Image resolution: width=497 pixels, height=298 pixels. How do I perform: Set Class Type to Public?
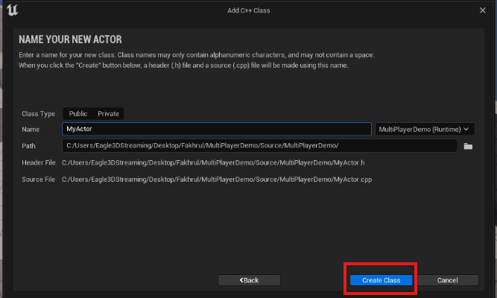pyautogui.click(x=78, y=113)
